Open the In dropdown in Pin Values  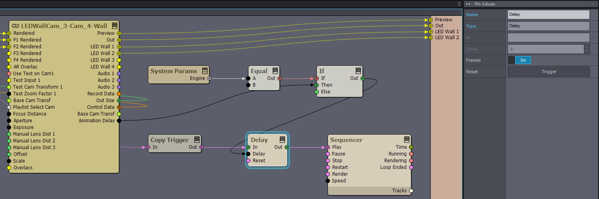click(594, 38)
